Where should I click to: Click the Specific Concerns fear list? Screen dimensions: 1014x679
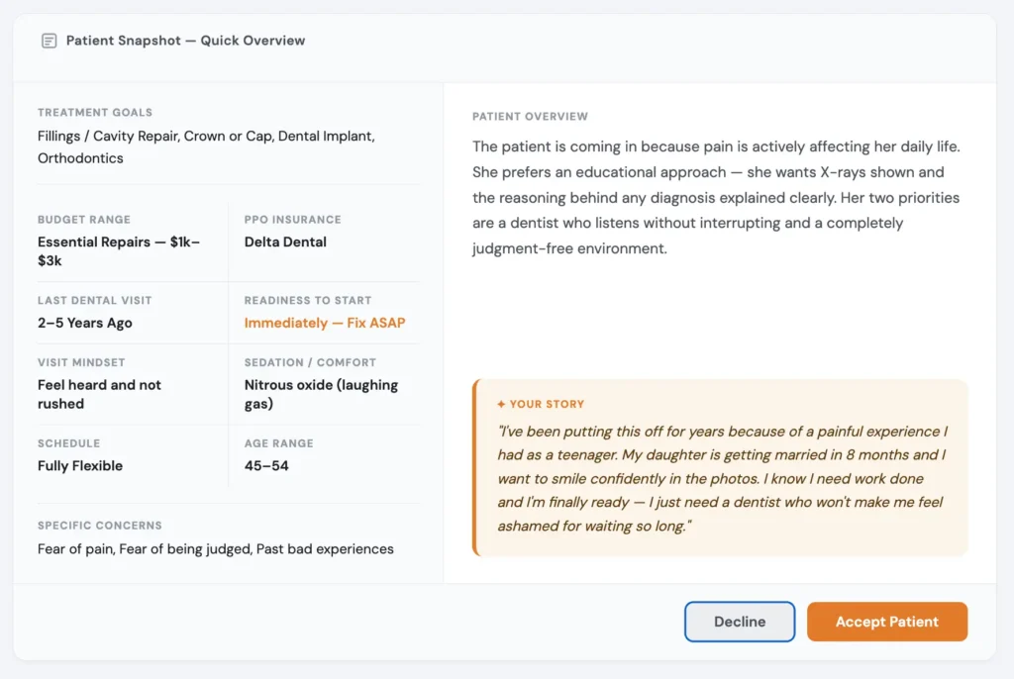[x=215, y=548]
